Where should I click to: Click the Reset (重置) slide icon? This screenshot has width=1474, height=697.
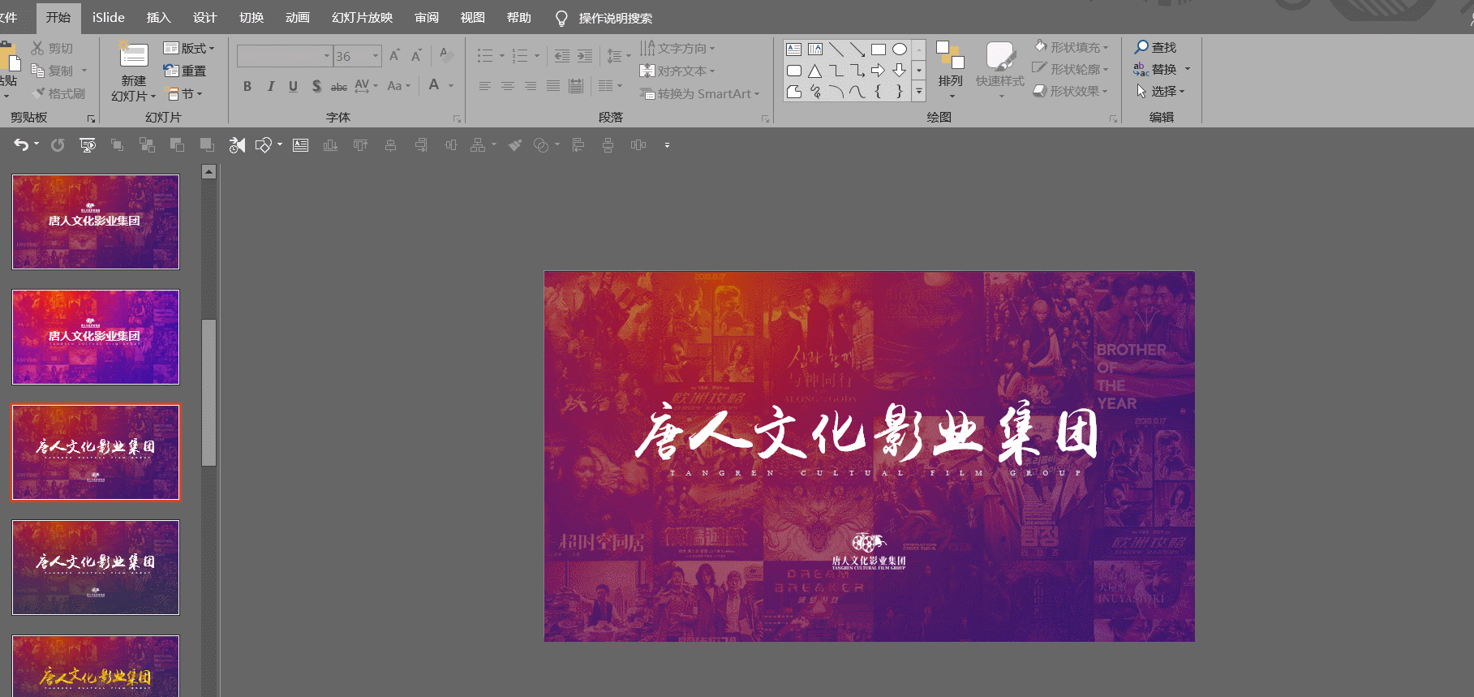pyautogui.click(x=170, y=71)
